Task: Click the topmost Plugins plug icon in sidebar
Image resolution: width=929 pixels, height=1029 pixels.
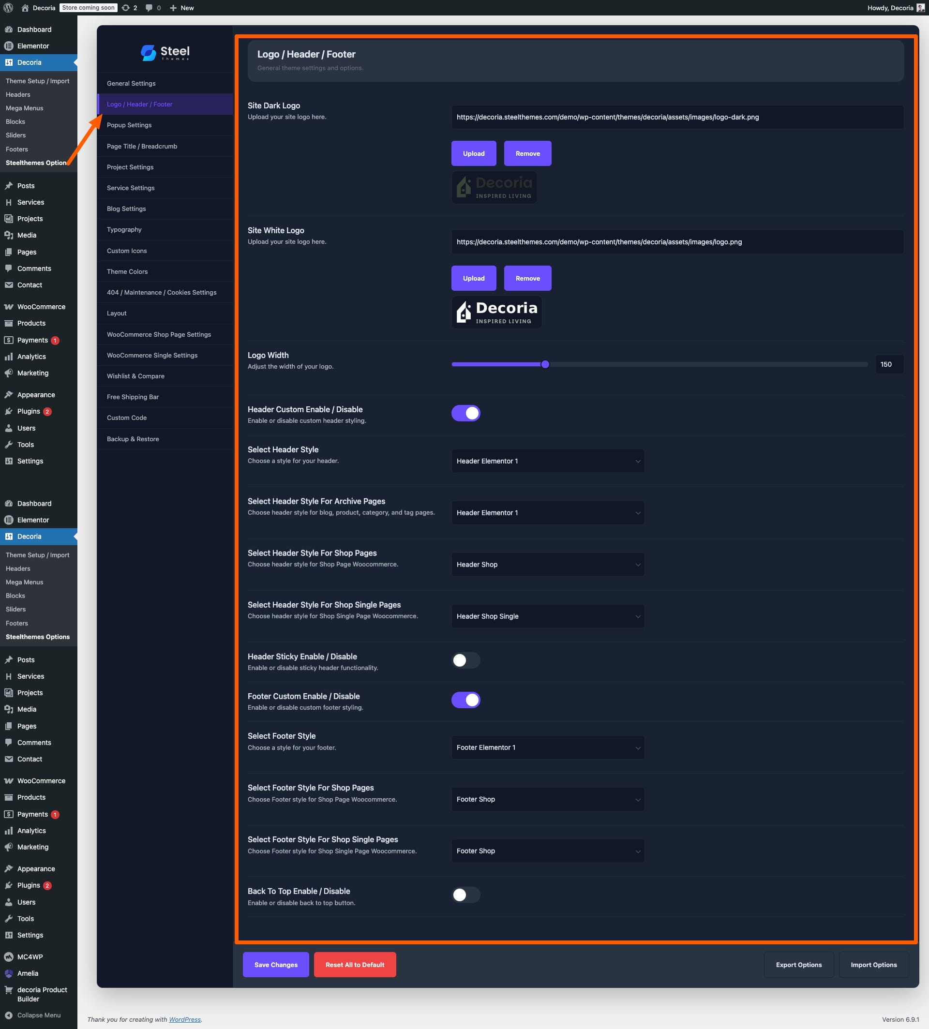Action: [9, 411]
